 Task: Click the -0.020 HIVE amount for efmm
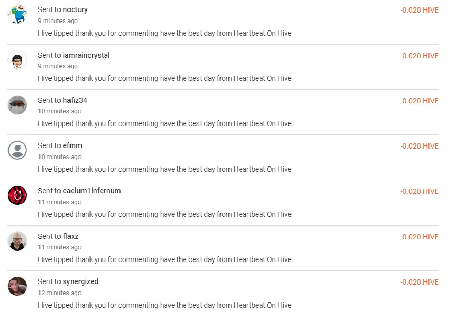click(x=419, y=146)
